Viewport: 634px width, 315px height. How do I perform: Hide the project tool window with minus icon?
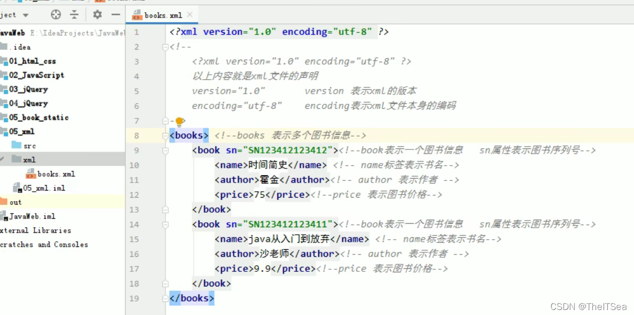click(115, 15)
